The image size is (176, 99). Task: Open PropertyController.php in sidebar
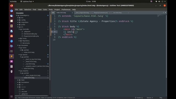coord(31,36)
